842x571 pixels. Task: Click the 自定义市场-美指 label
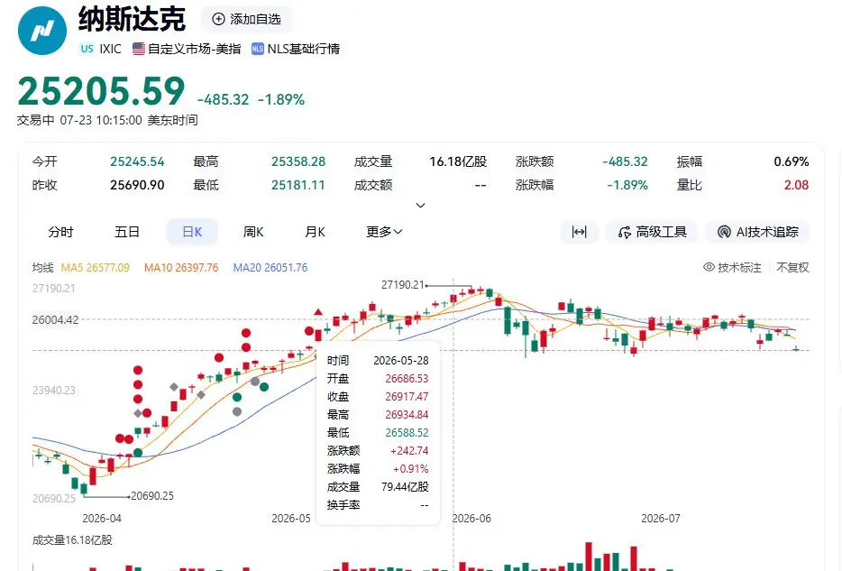195,49
